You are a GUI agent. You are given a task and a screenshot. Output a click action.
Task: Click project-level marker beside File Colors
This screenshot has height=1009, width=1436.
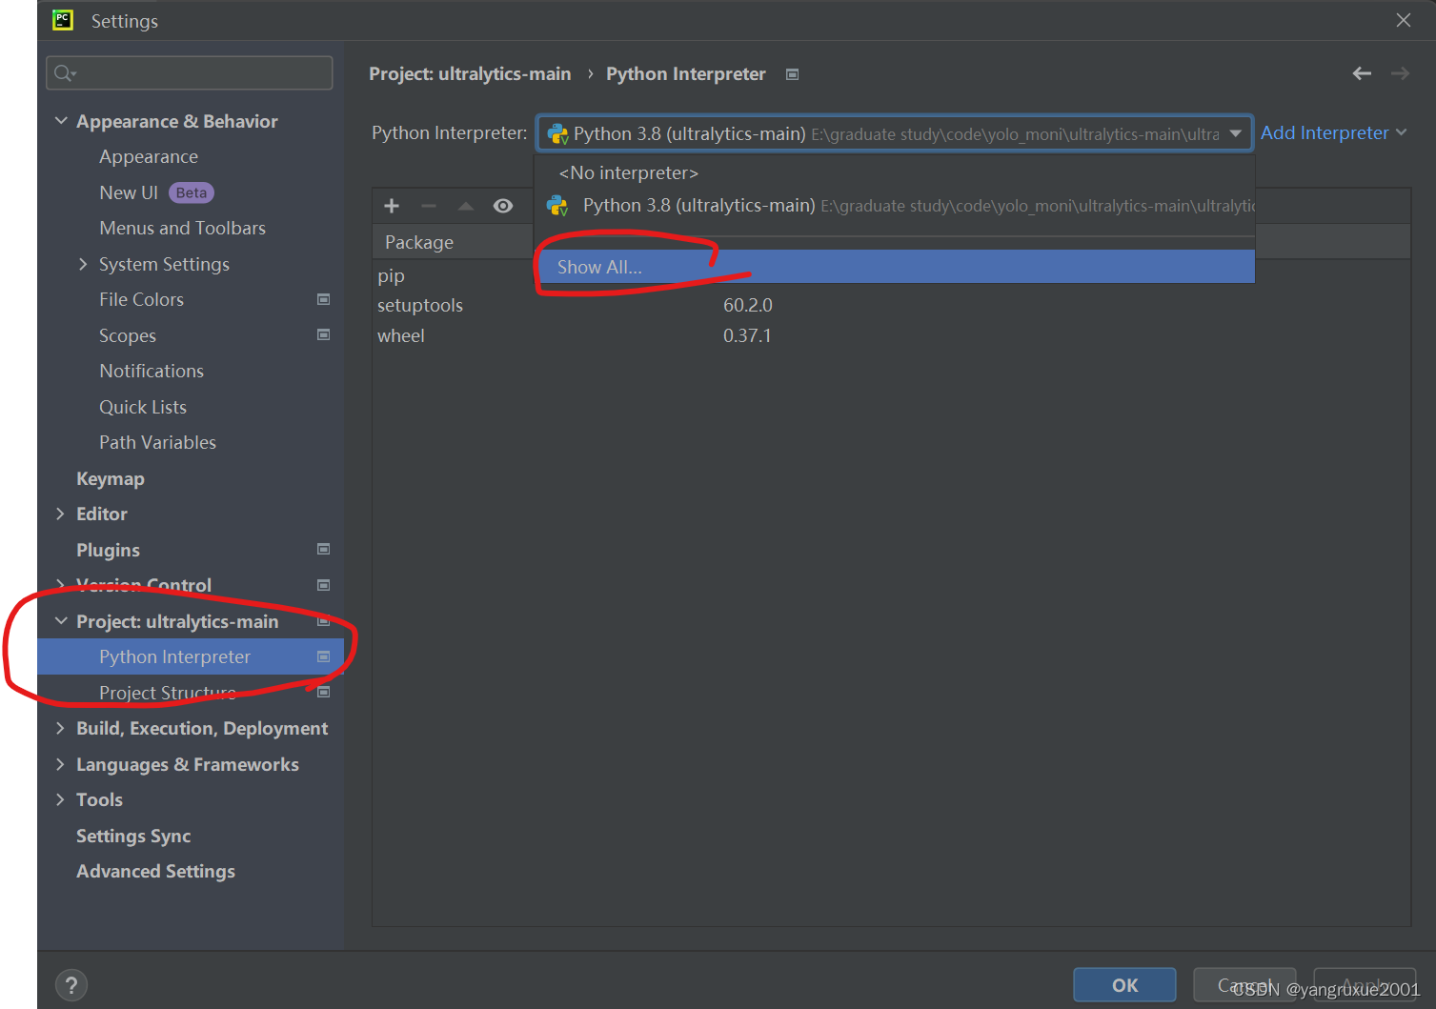[x=323, y=299]
